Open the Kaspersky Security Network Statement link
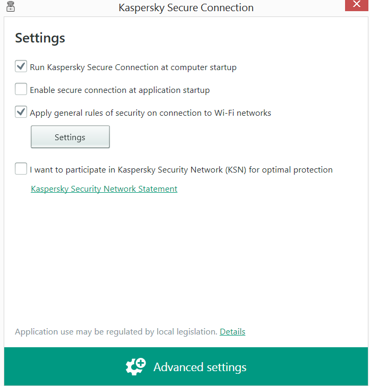Image resolution: width=370 pixels, height=386 pixels. [104, 189]
